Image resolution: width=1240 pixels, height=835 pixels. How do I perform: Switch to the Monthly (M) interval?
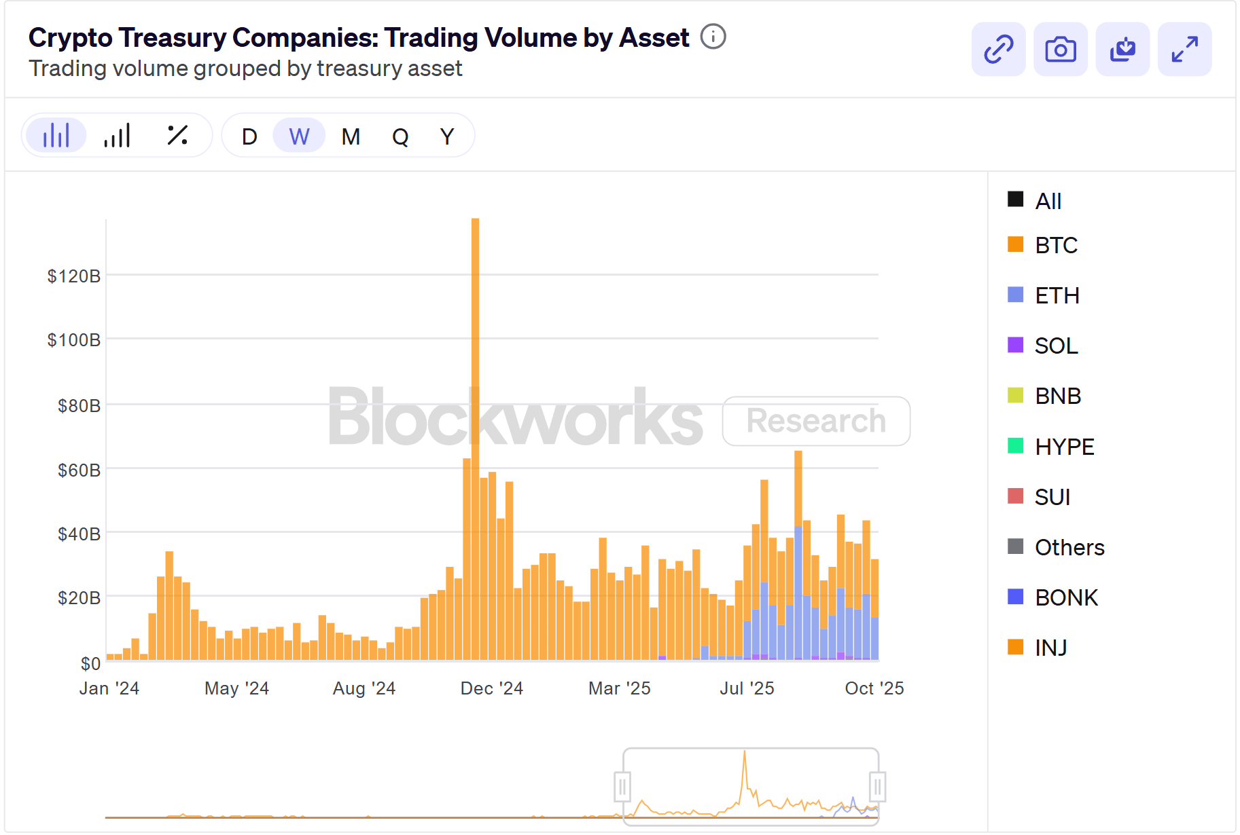pos(350,136)
